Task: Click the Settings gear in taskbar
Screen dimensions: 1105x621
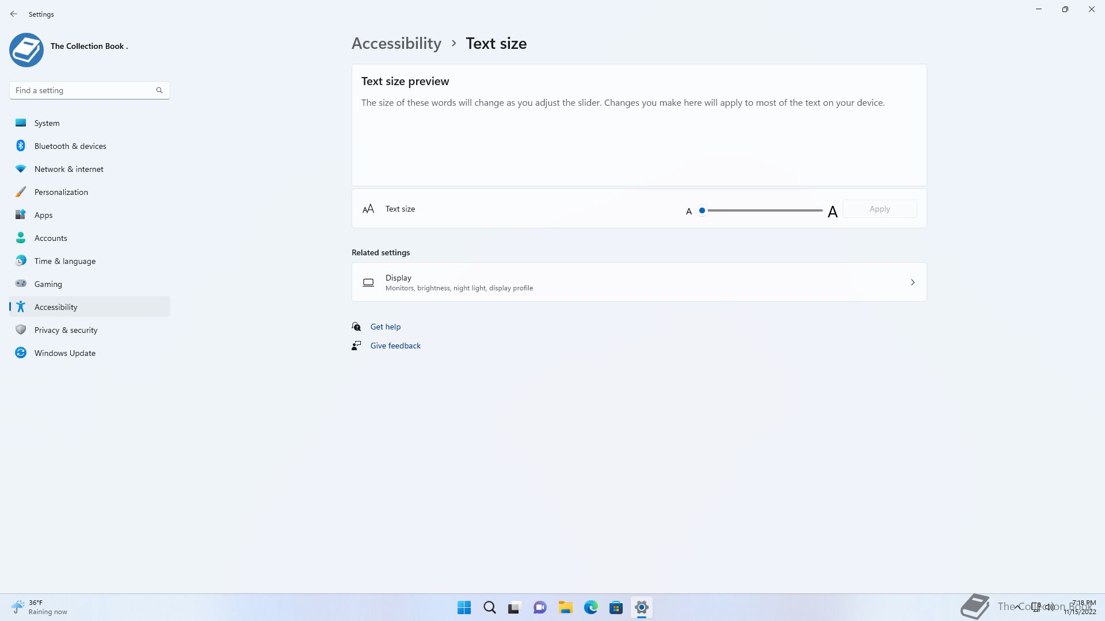Action: [642, 607]
